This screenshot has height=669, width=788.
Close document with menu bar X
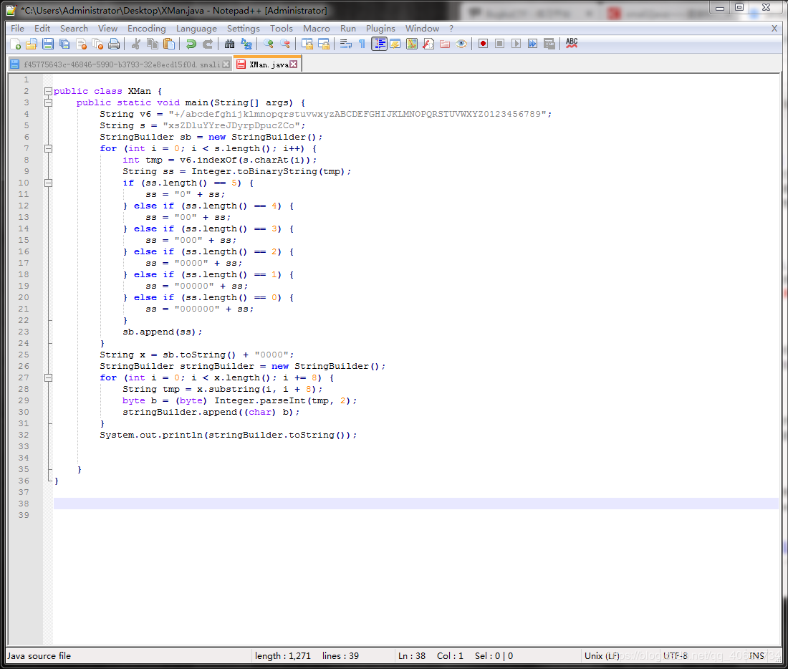click(x=774, y=29)
